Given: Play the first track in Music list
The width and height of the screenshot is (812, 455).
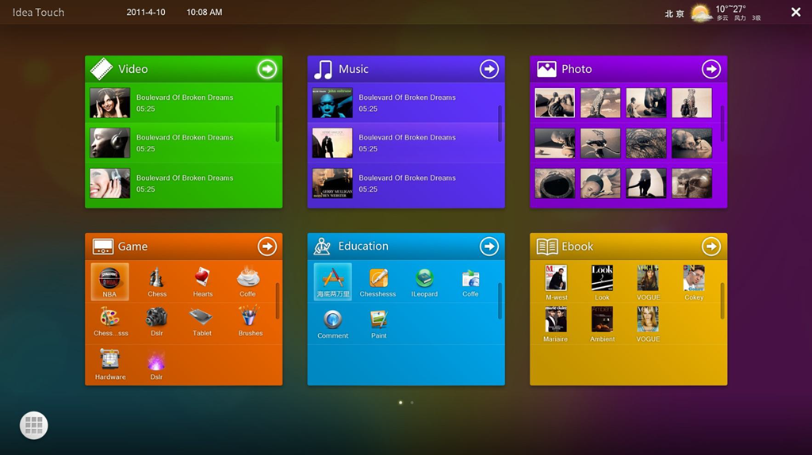Looking at the screenshot, I should 405,103.
